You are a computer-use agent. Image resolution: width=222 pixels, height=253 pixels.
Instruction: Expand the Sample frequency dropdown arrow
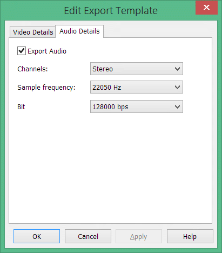pos(177,88)
